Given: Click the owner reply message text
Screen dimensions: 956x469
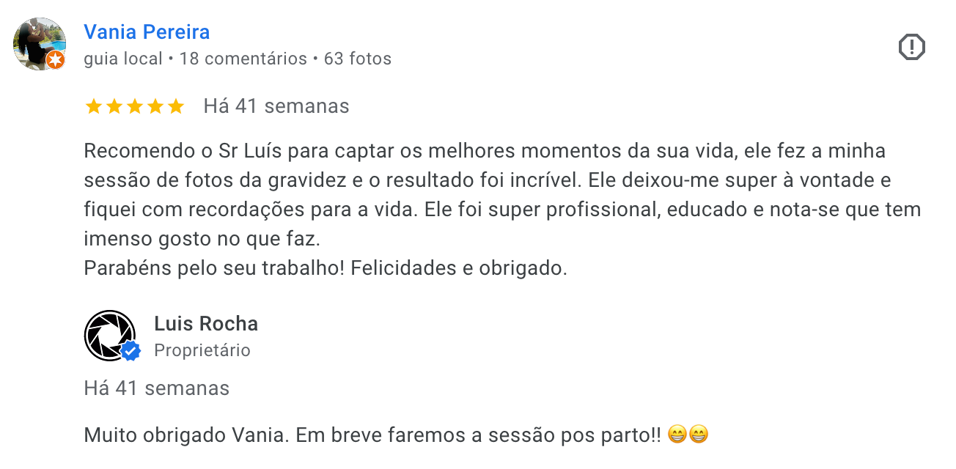Looking at the screenshot, I should [x=367, y=434].
